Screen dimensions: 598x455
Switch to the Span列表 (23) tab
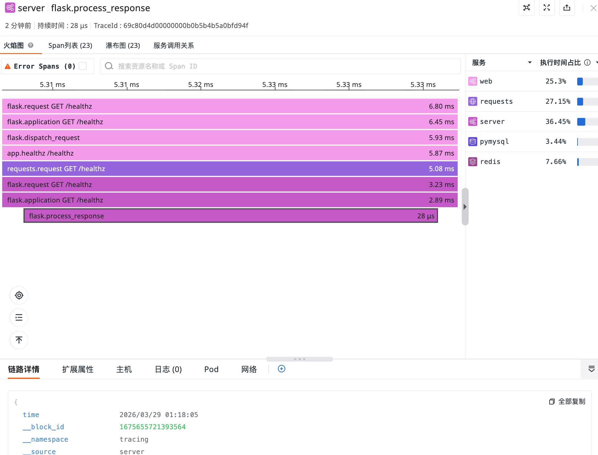coord(70,45)
